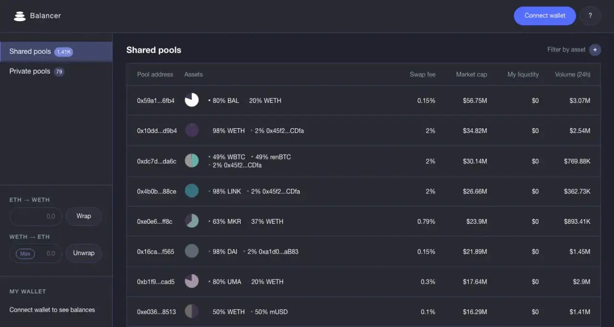Screen dimensions: 614x327
Task: Click the DAI pool pie chart icon
Action: [x=191, y=251]
